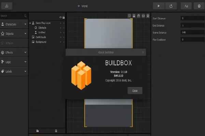Click the trash delete icon
The height and width of the screenshot is (136, 205).
point(56,131)
